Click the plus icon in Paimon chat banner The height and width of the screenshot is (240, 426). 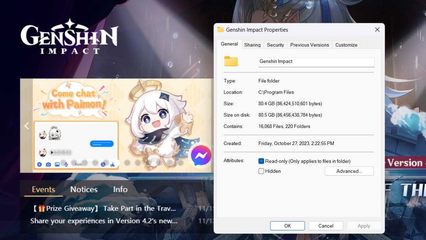pos(39,165)
